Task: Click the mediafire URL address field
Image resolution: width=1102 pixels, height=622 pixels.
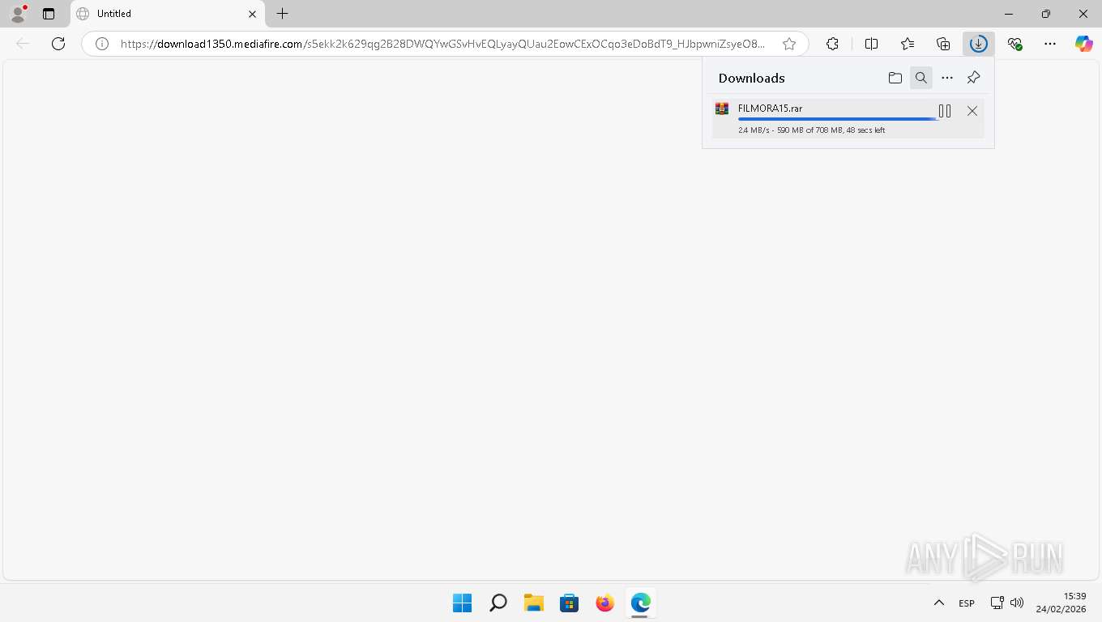Action: coord(442,44)
